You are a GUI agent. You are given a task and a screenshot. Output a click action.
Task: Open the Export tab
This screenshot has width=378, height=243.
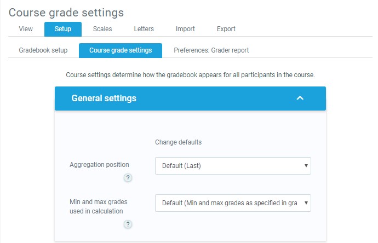click(226, 29)
